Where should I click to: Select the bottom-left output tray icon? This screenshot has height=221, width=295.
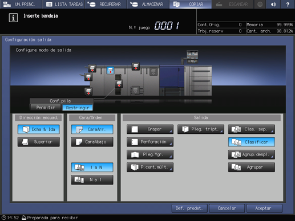[x=88, y=91]
